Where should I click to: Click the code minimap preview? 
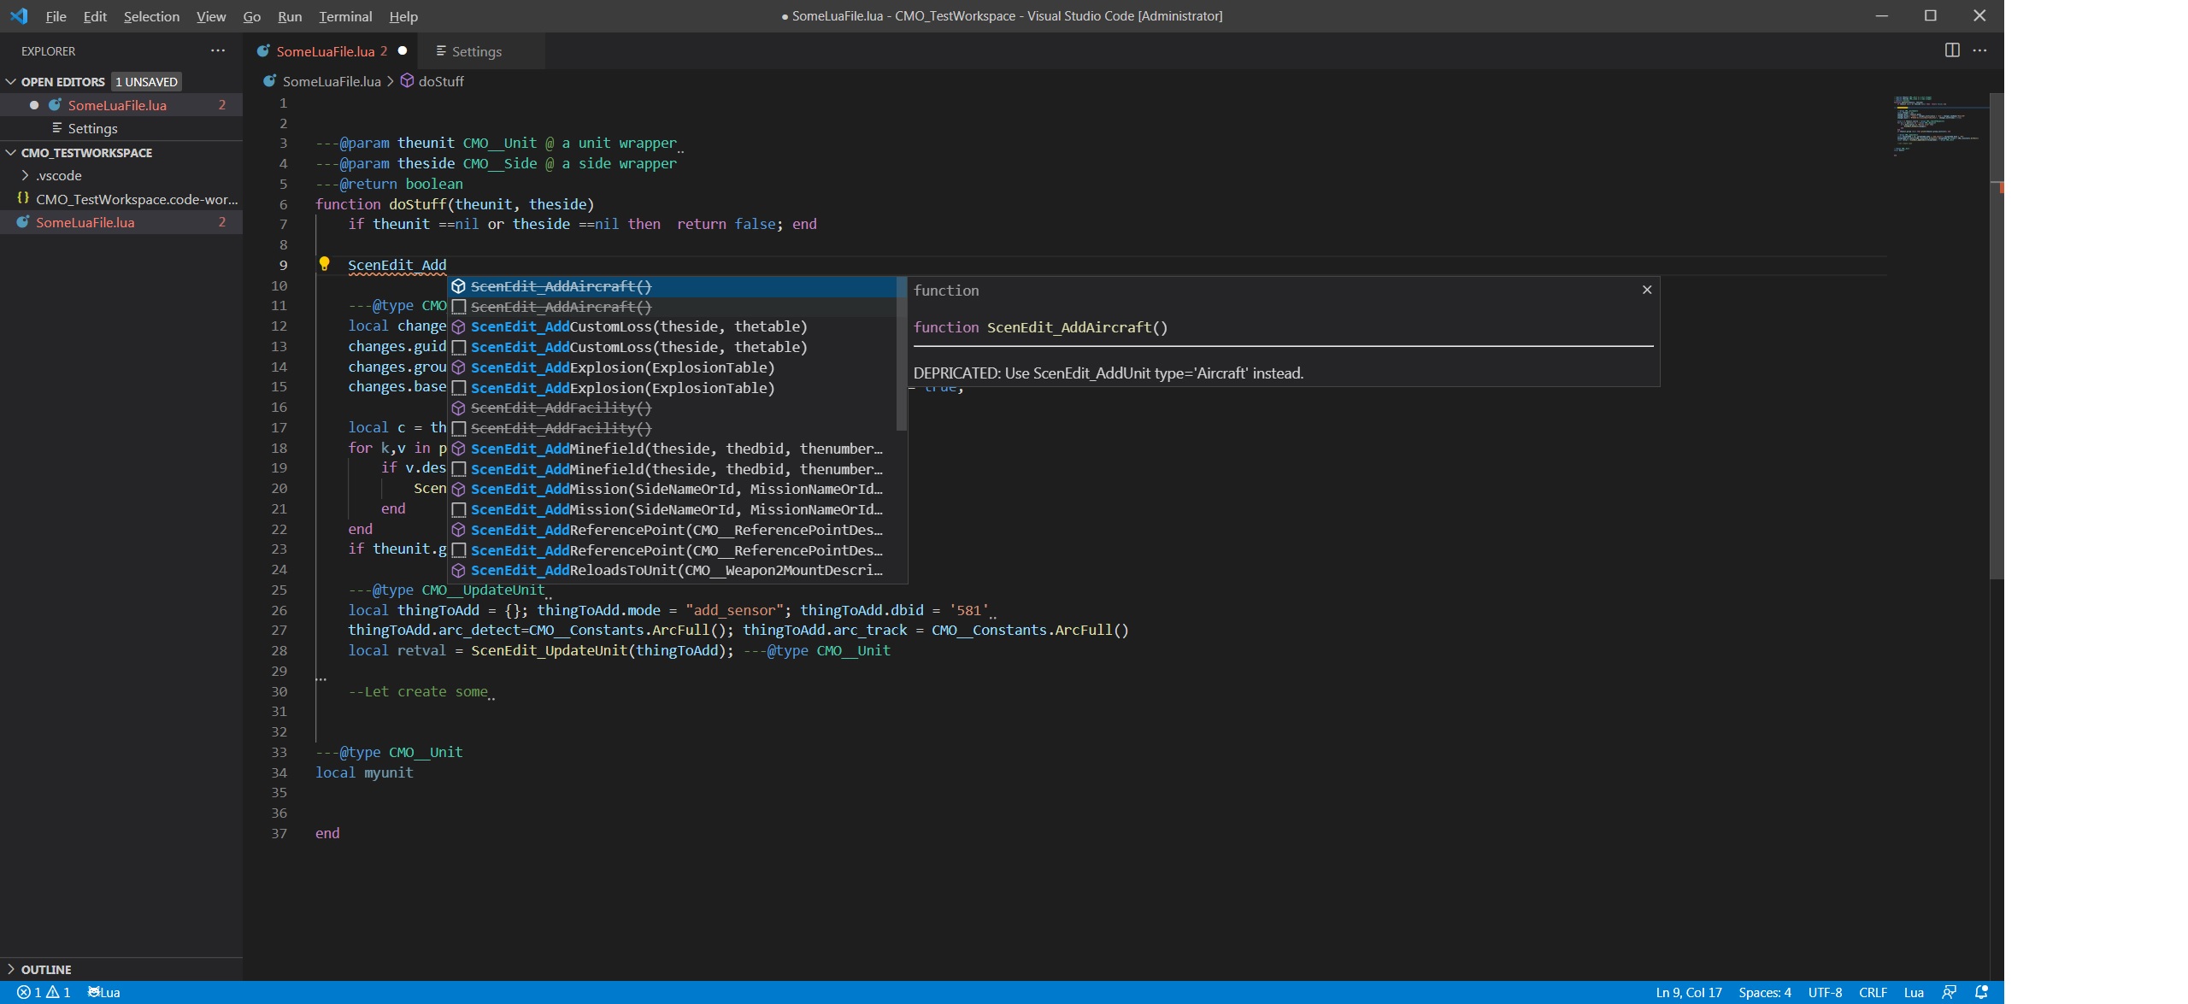click(1937, 126)
